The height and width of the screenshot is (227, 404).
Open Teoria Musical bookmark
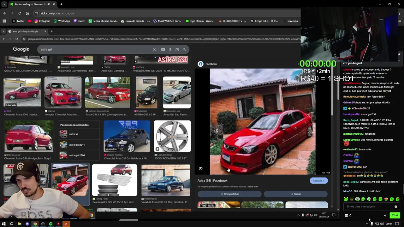103,21
